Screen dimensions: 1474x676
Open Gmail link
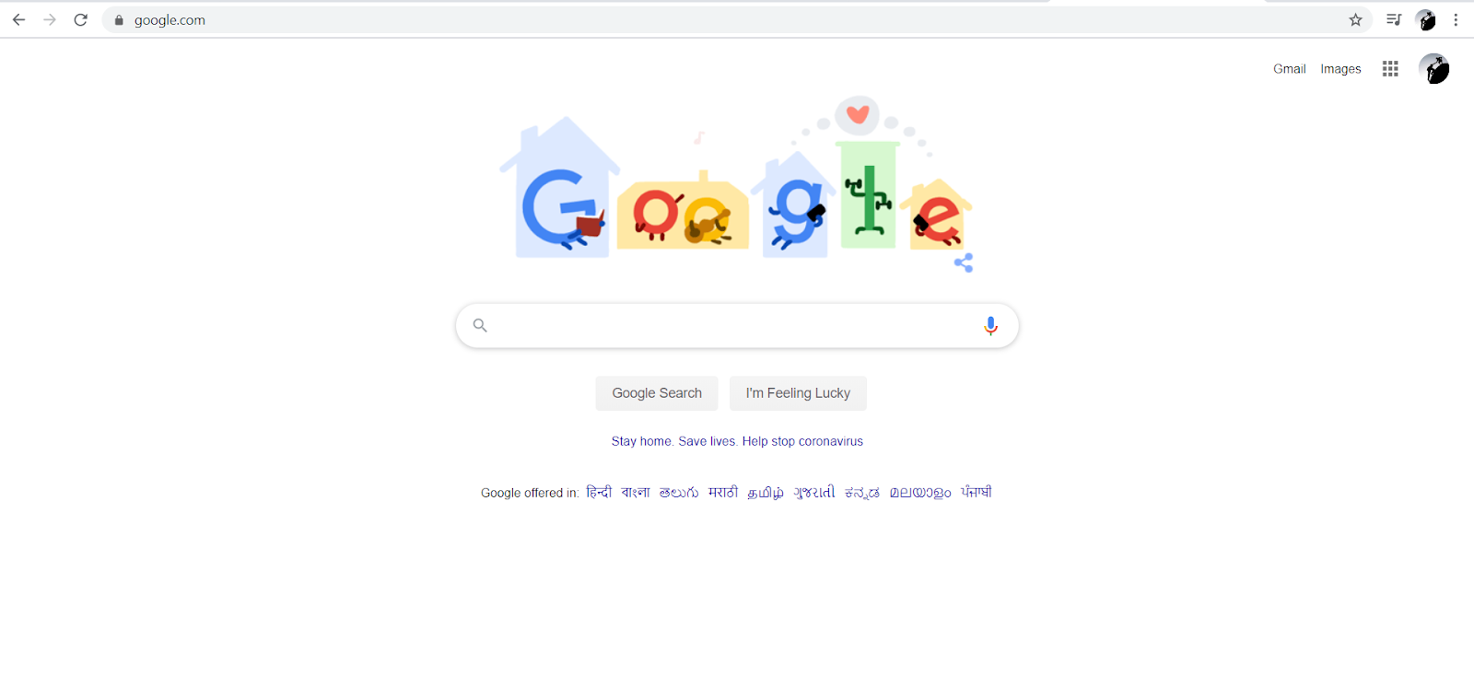pos(1289,69)
